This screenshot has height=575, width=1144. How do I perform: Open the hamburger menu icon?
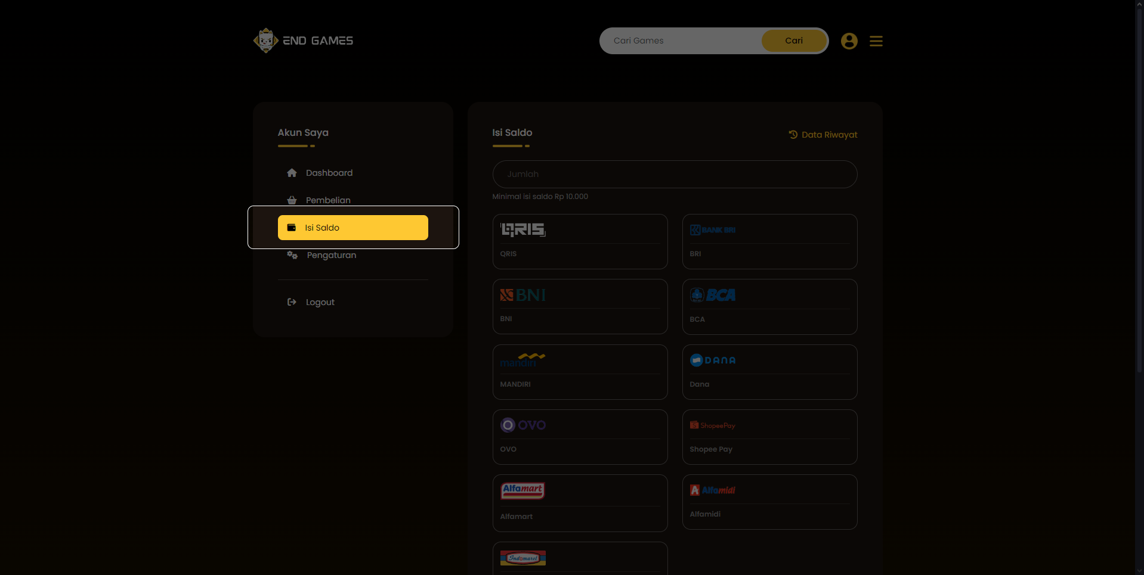(876, 41)
